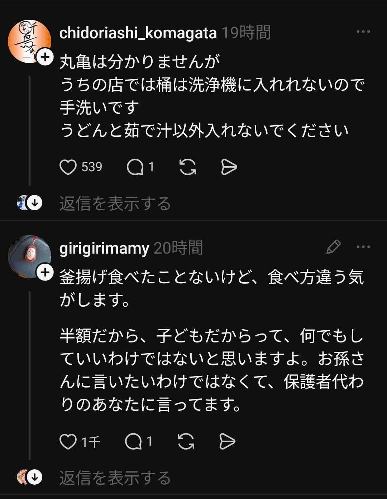Like the girigirimamy post
This screenshot has width=387, height=499.
click(68, 442)
